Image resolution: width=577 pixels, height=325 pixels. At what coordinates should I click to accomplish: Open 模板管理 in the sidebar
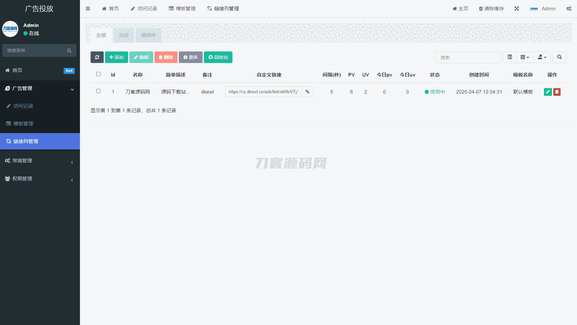click(40, 124)
